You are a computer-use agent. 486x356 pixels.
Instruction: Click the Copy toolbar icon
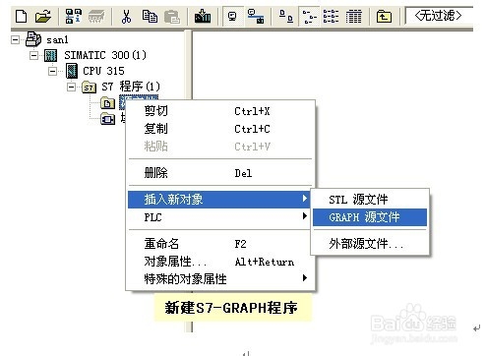click(150, 17)
